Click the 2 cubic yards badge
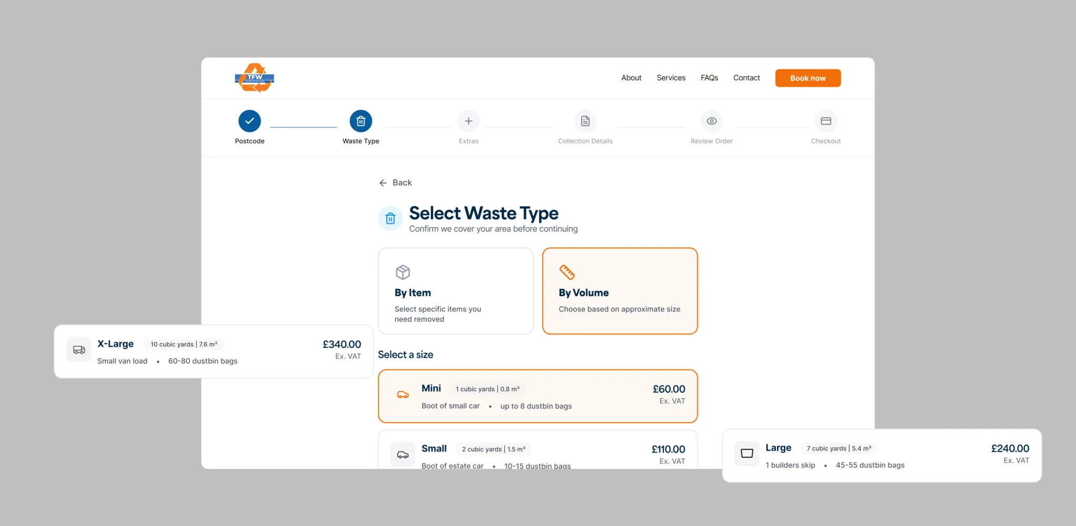 click(494, 449)
